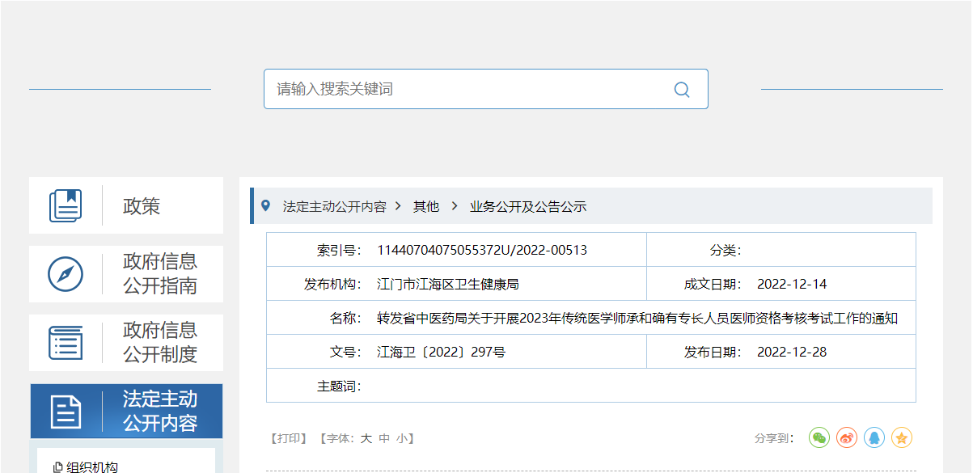Click 业务公开及公告公示 breadcrumb link
Image resolution: width=973 pixels, height=473 pixels.
coord(528,207)
